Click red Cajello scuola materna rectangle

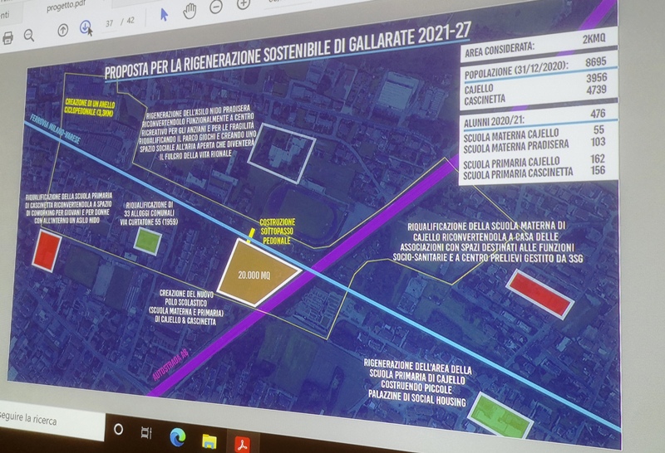pyautogui.click(x=539, y=294)
